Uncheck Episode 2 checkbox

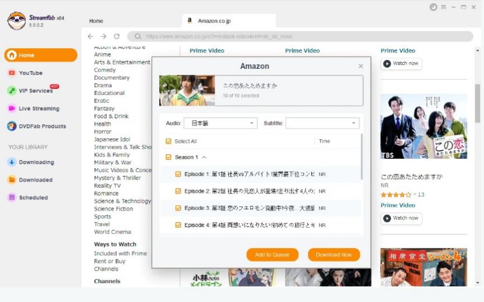point(178,191)
